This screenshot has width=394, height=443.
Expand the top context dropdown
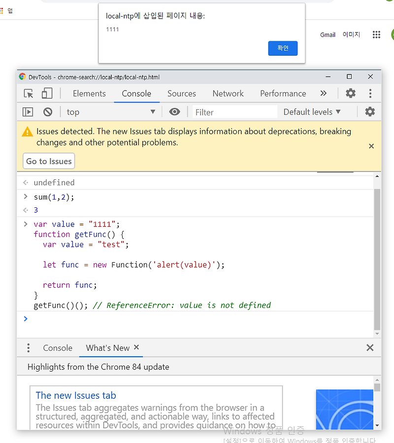click(x=111, y=112)
